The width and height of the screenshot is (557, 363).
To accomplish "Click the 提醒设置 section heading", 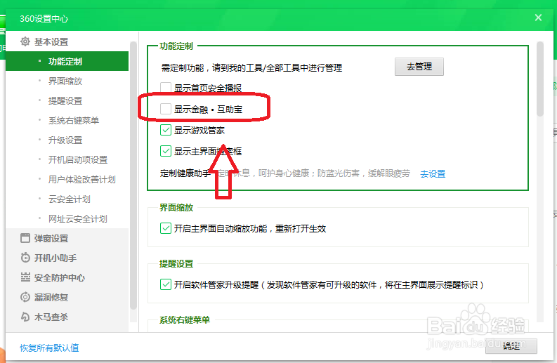I will coord(176,263).
